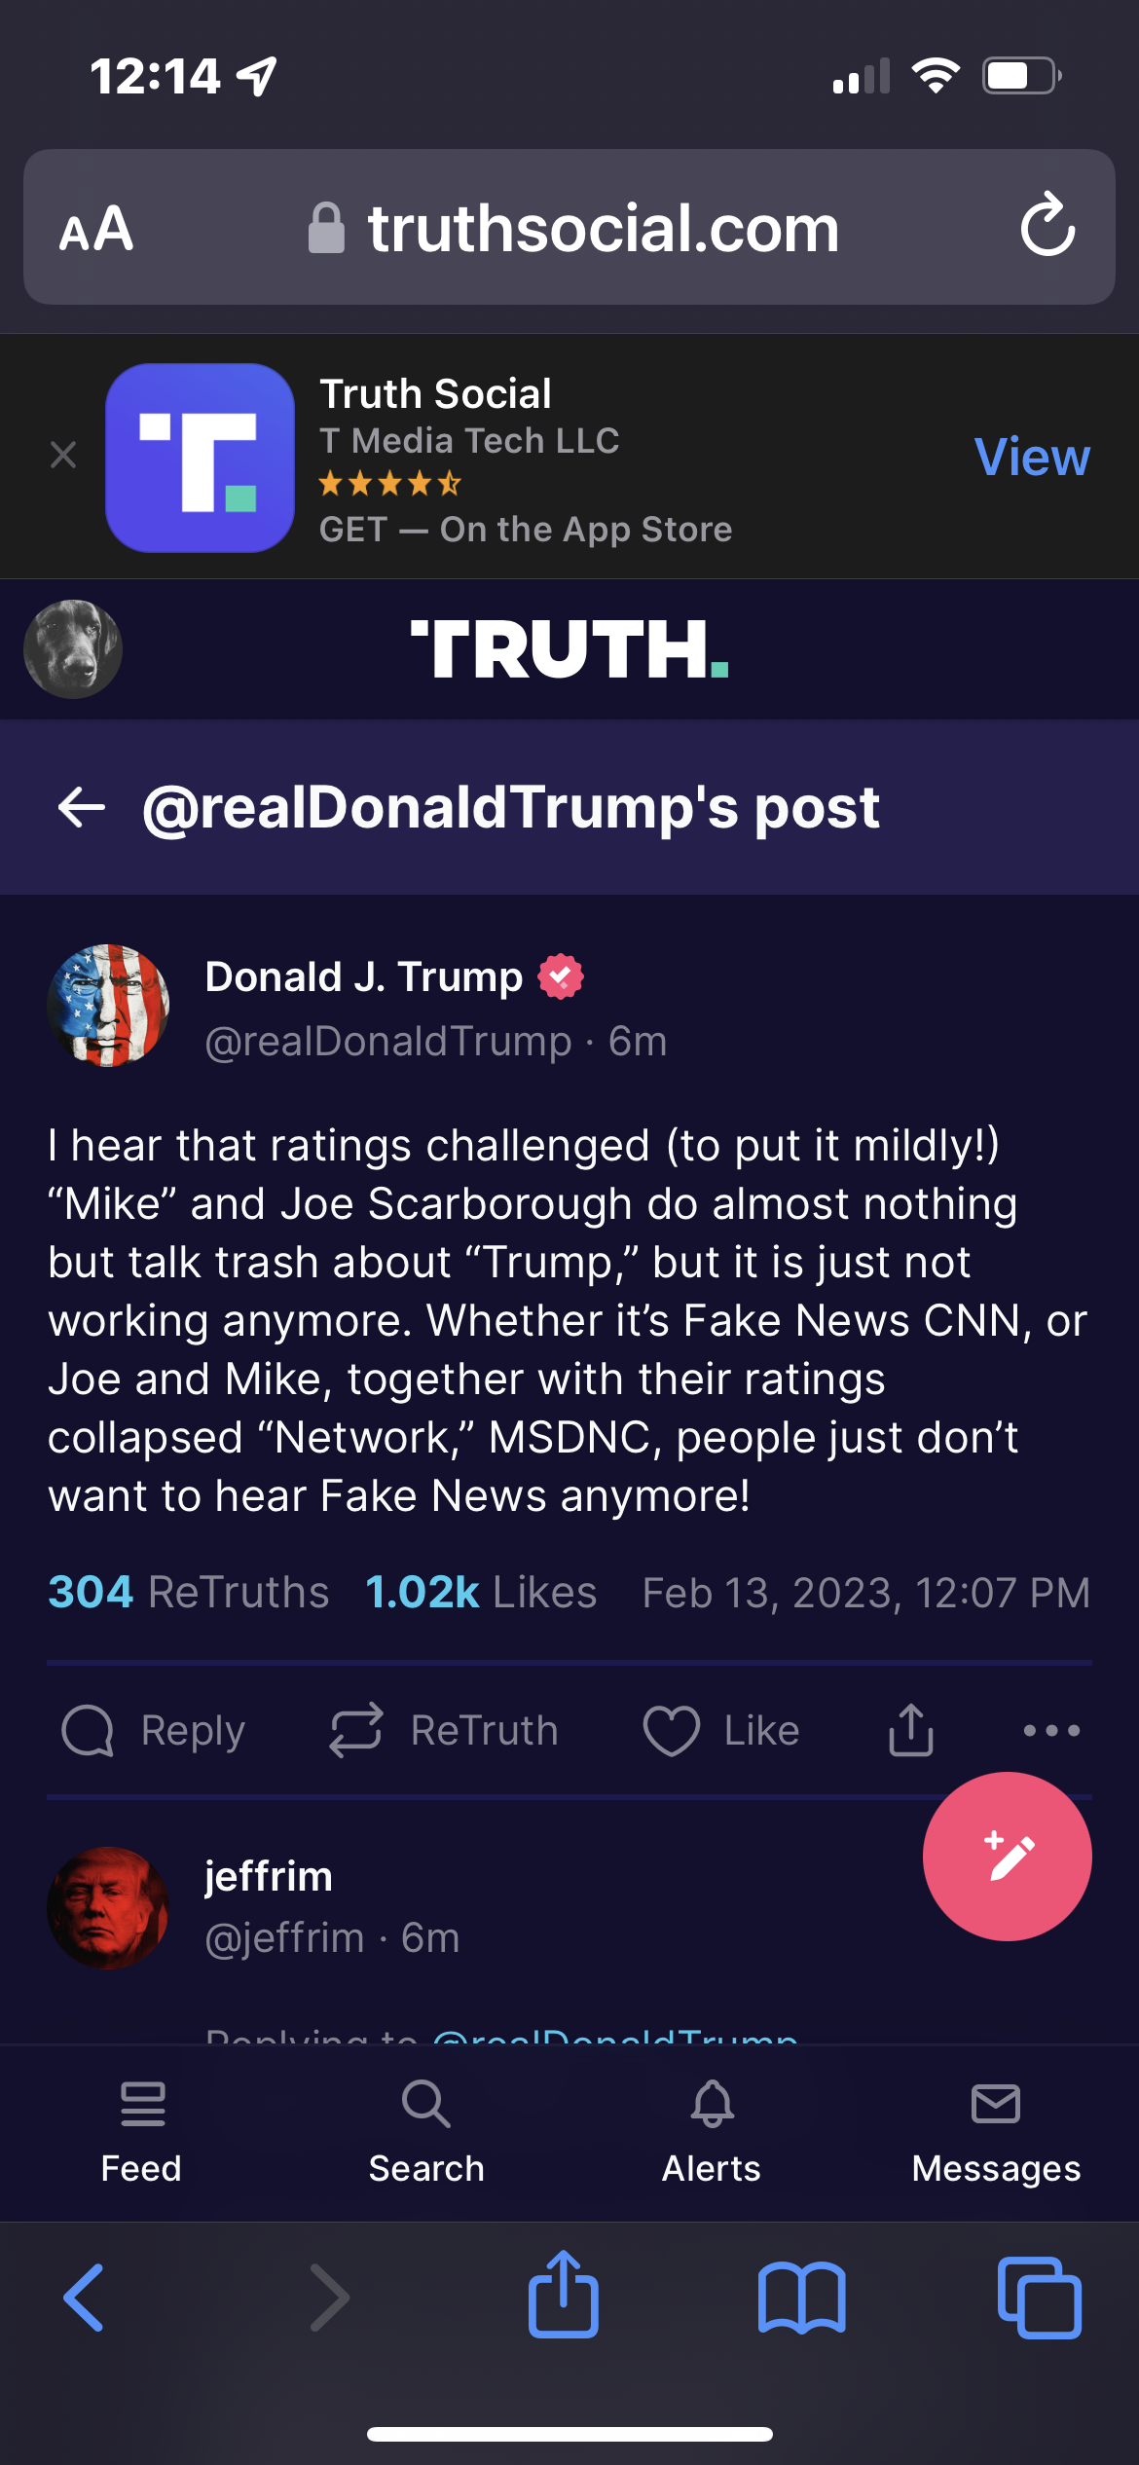Open the Alerts bell tab
1139x2465 pixels.
[x=712, y=2132]
